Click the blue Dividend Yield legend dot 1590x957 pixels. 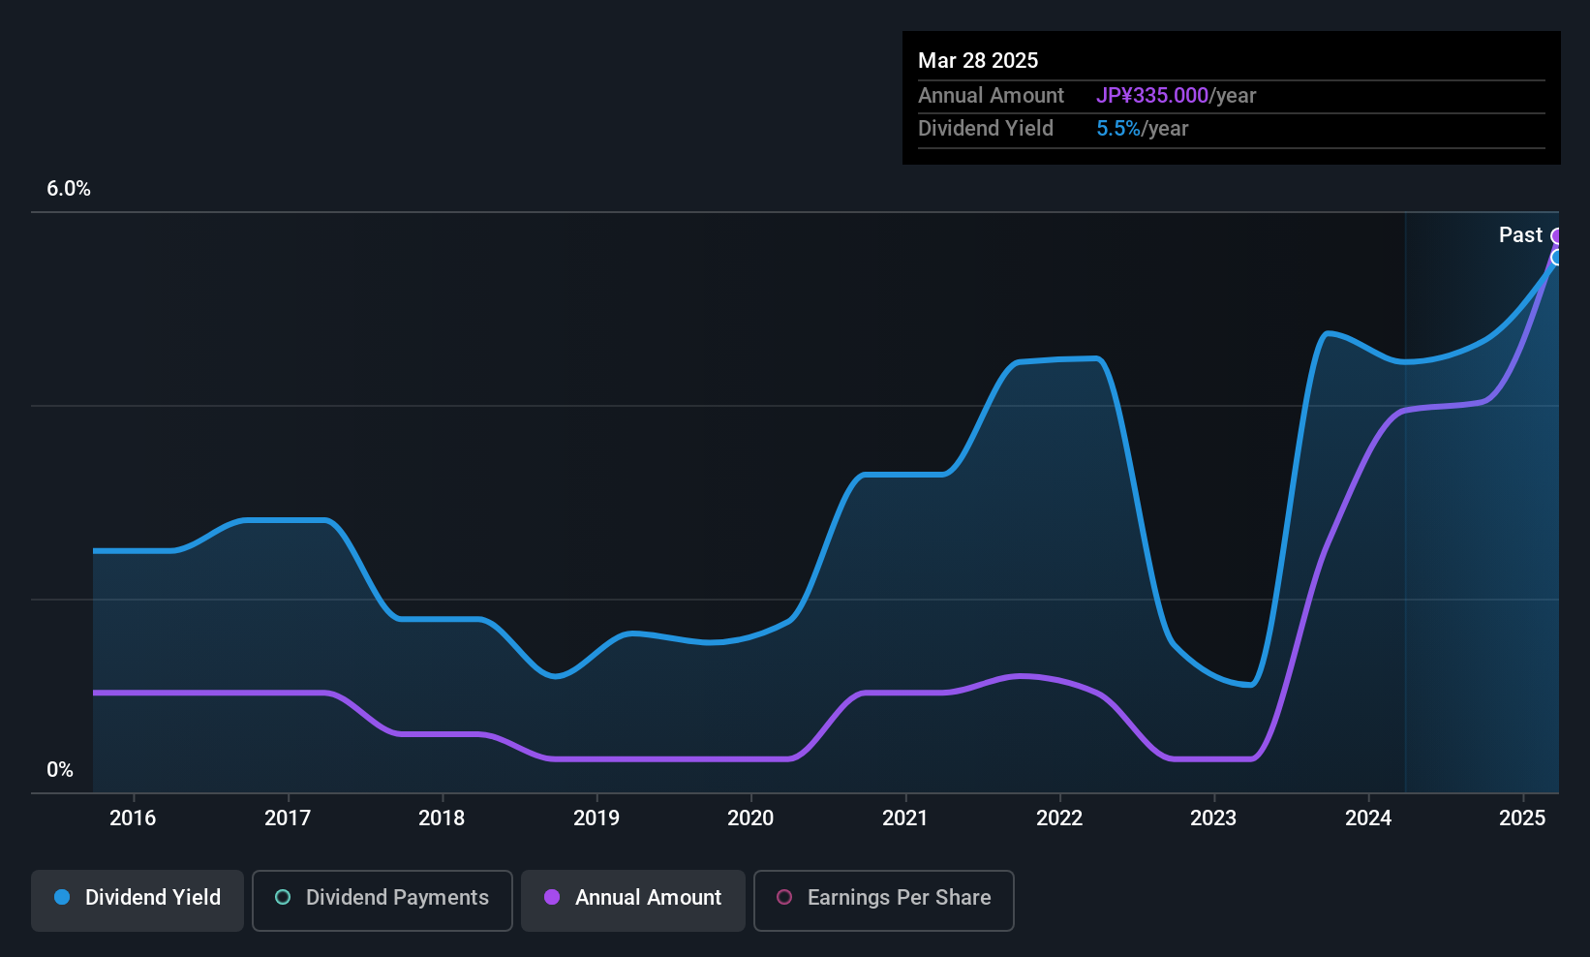coord(62,897)
